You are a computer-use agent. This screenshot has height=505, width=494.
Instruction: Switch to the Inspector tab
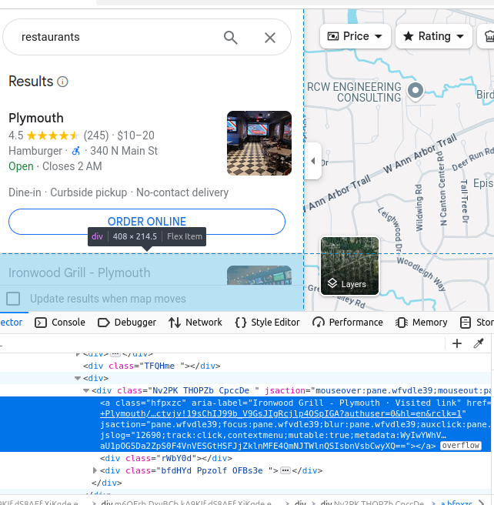(12, 323)
